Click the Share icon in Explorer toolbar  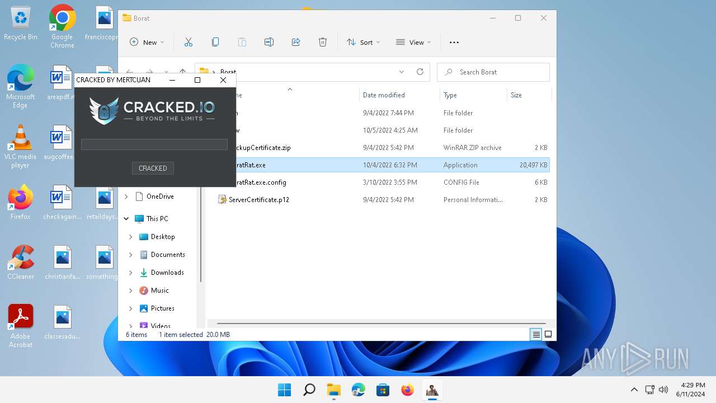click(x=296, y=42)
